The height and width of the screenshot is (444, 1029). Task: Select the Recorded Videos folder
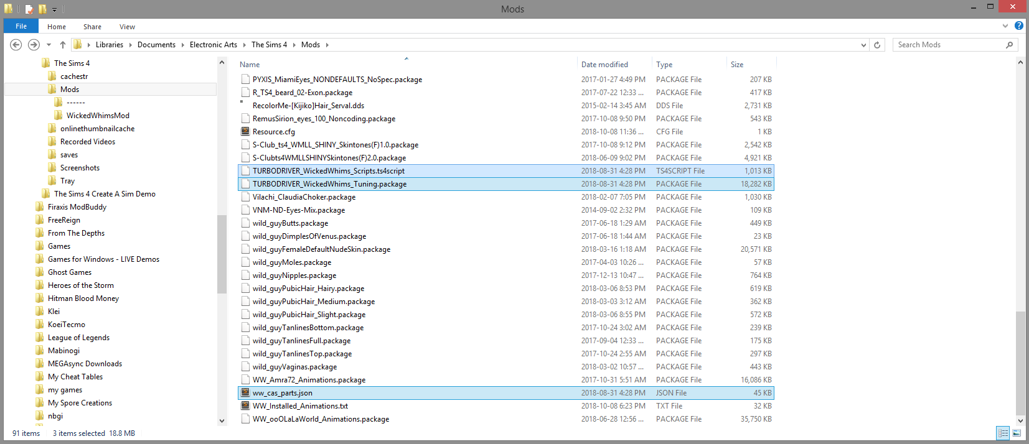pyautogui.click(x=88, y=142)
